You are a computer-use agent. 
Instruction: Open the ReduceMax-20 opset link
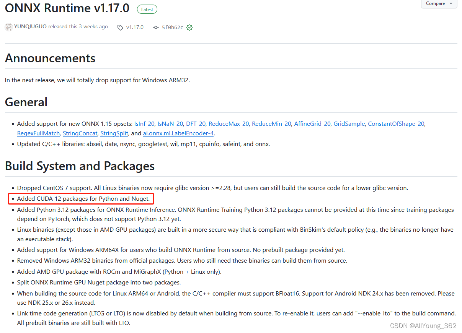(x=229, y=123)
